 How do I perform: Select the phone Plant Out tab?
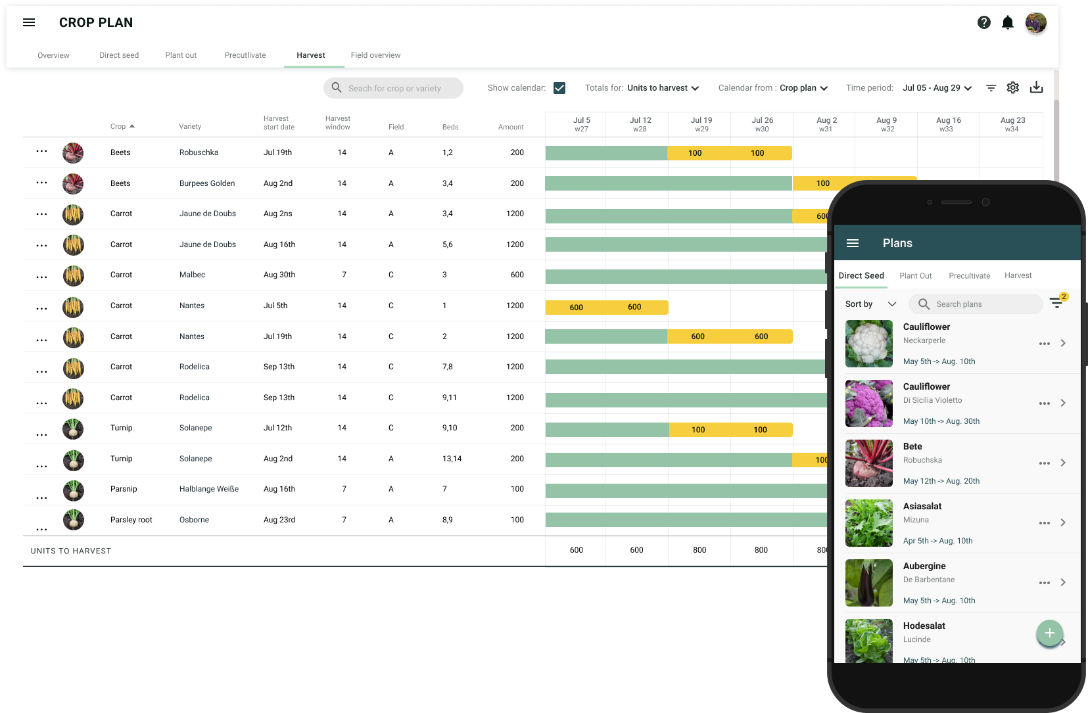pyautogui.click(x=916, y=276)
